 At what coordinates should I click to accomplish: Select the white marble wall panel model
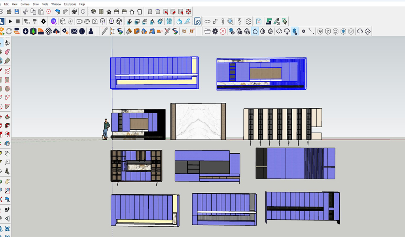tap(198, 122)
